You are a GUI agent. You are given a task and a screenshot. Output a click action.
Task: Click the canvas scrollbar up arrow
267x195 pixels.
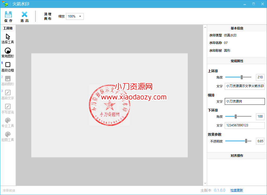point(205,27)
